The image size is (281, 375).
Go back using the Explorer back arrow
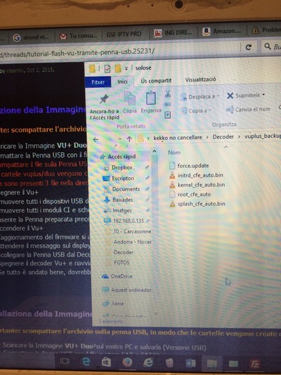[96, 139]
